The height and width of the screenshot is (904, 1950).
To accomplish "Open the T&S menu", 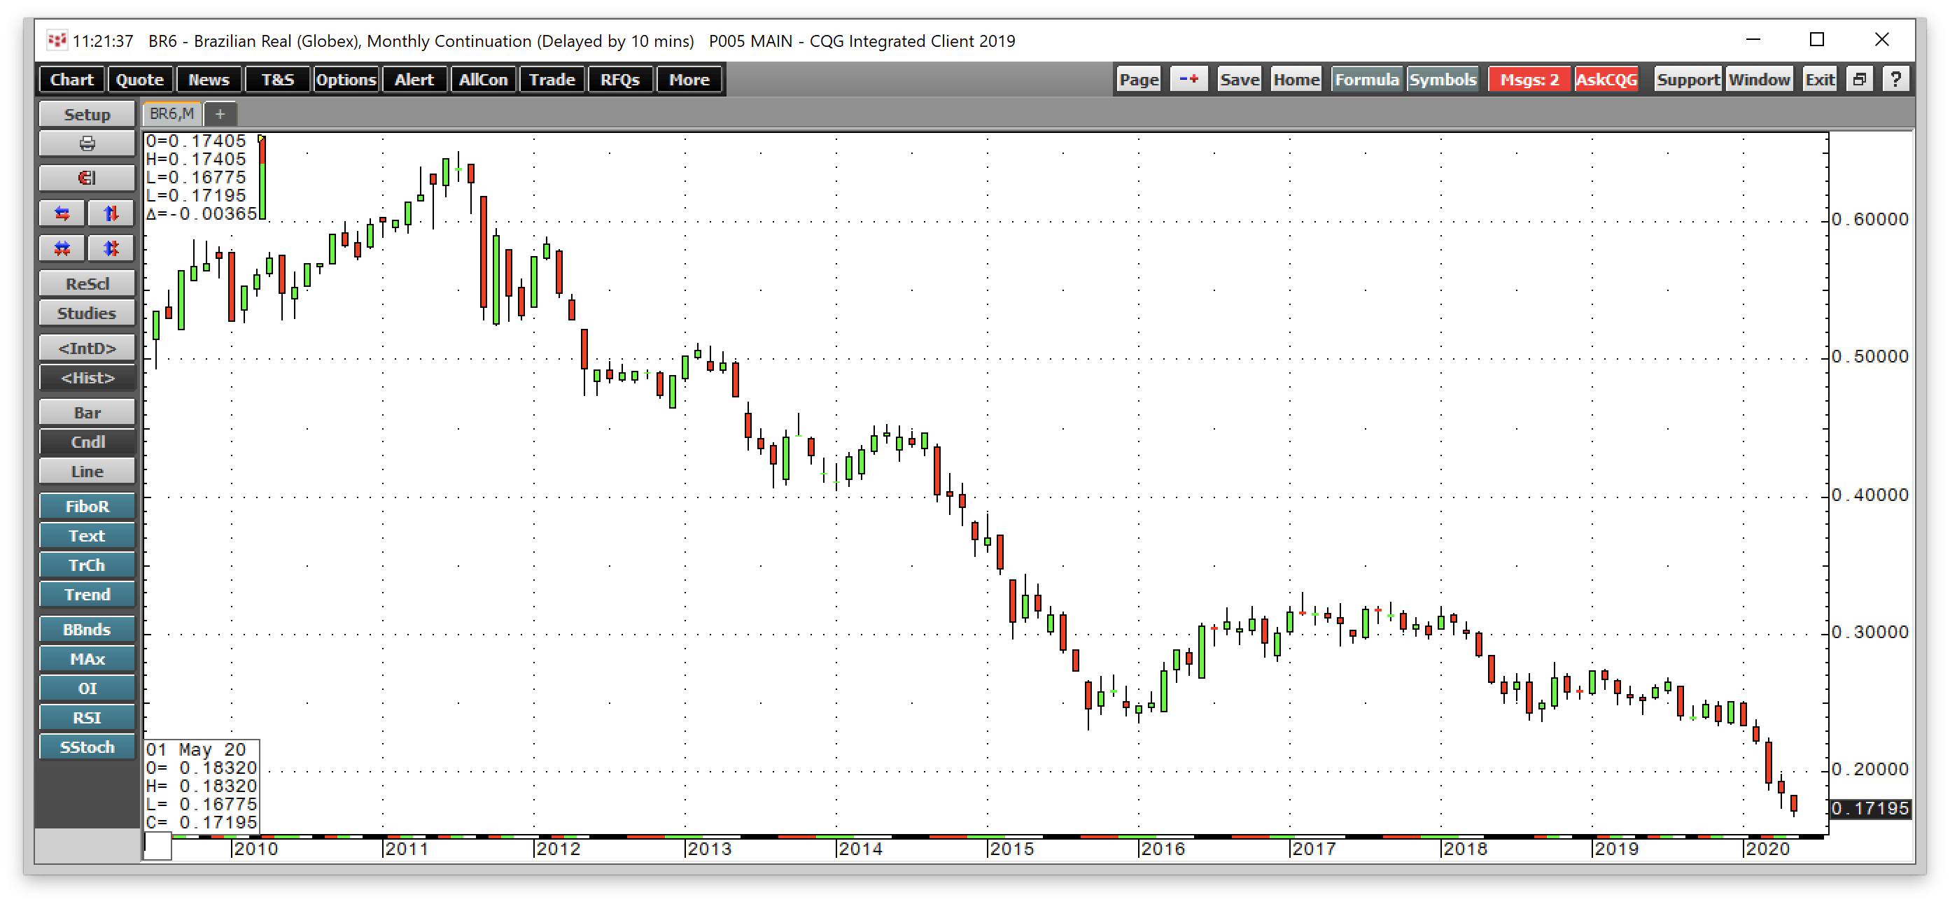I will [278, 80].
